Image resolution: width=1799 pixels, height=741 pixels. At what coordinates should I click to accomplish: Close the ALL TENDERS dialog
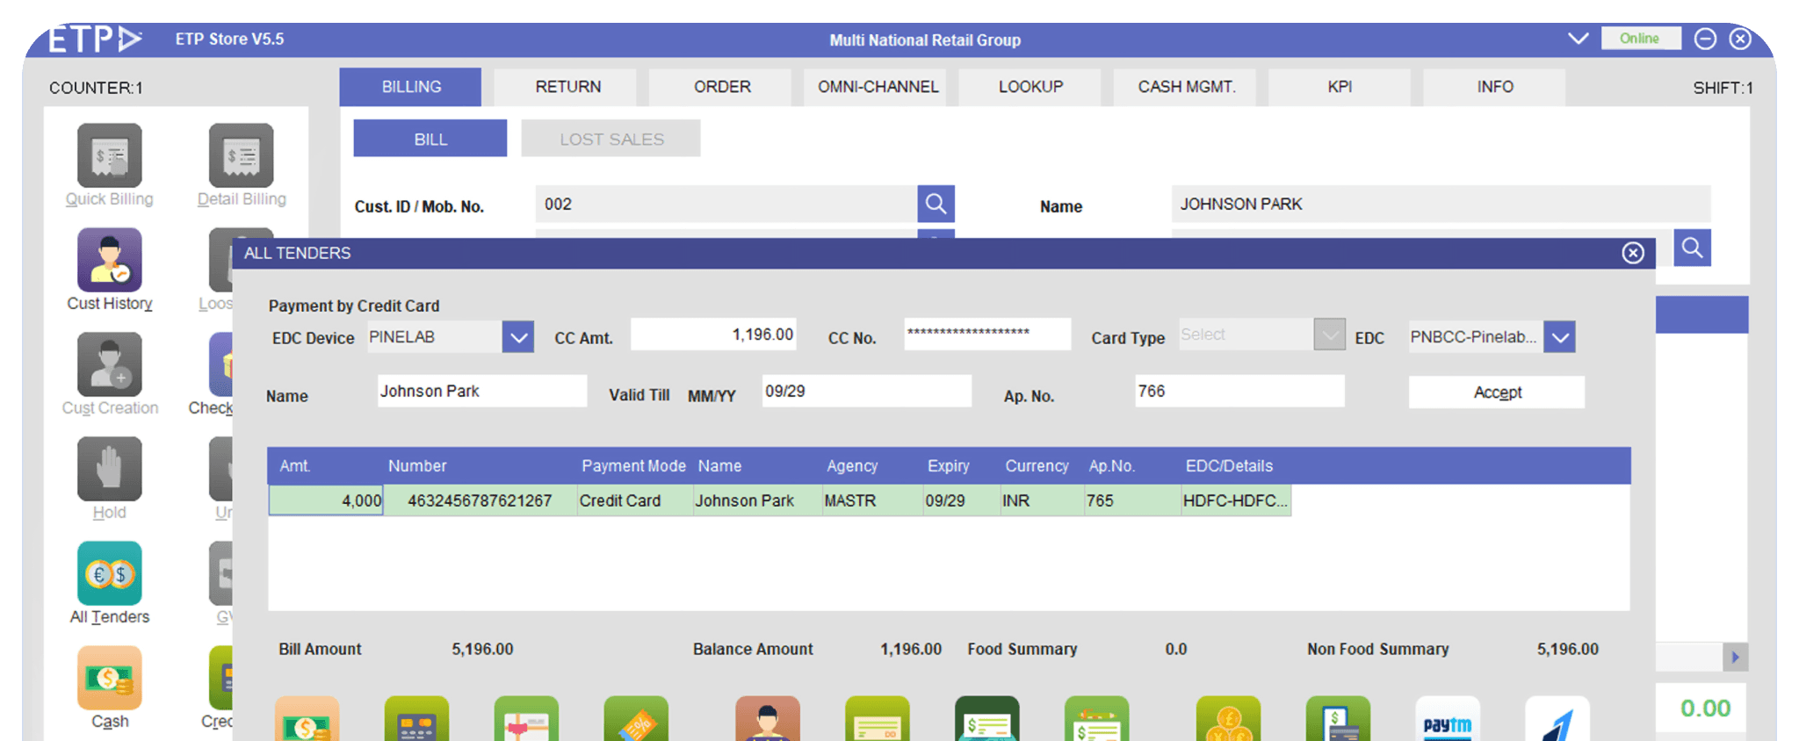[x=1632, y=253]
